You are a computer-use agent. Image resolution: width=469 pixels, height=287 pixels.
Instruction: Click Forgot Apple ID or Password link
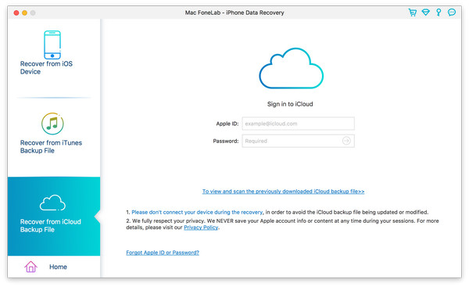click(x=163, y=253)
